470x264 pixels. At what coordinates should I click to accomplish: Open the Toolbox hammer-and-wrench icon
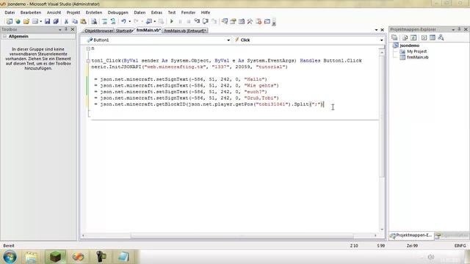[x=250, y=21]
